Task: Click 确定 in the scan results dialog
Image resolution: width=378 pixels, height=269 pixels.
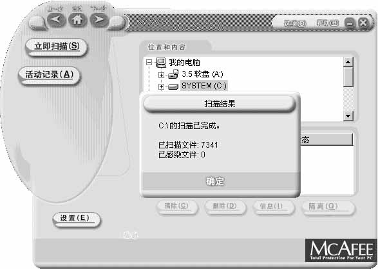Action: pos(215,181)
